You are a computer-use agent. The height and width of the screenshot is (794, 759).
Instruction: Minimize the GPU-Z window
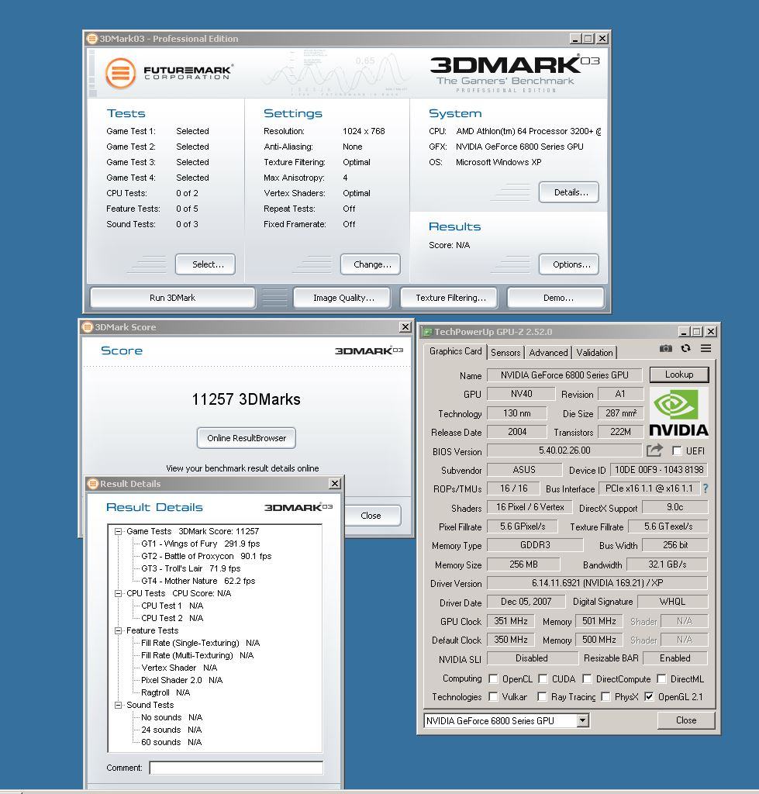[x=684, y=332]
